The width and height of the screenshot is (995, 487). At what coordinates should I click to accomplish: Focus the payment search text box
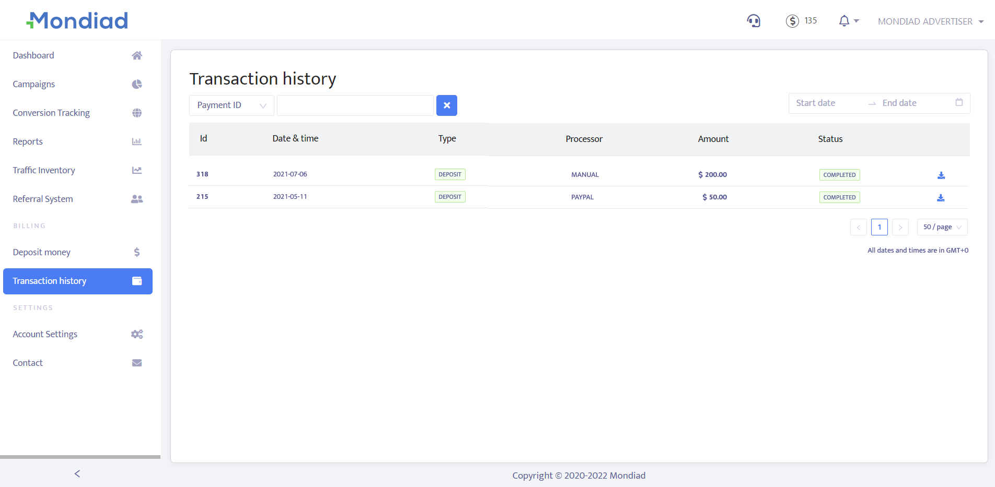(355, 105)
